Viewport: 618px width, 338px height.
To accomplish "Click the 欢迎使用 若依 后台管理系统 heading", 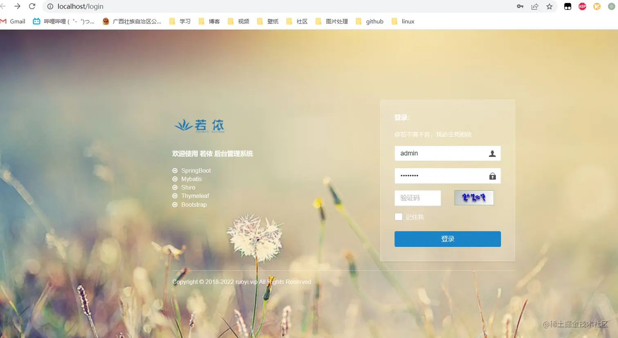I will (x=213, y=154).
